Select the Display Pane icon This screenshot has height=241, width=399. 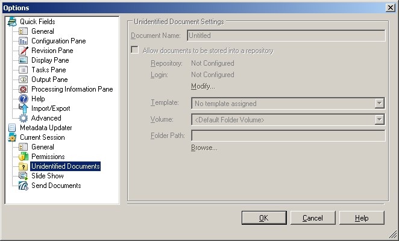click(24, 60)
